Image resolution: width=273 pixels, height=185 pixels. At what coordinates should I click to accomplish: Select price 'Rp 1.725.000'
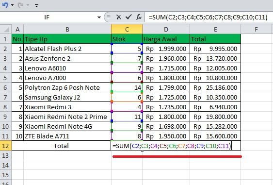pos(166,97)
